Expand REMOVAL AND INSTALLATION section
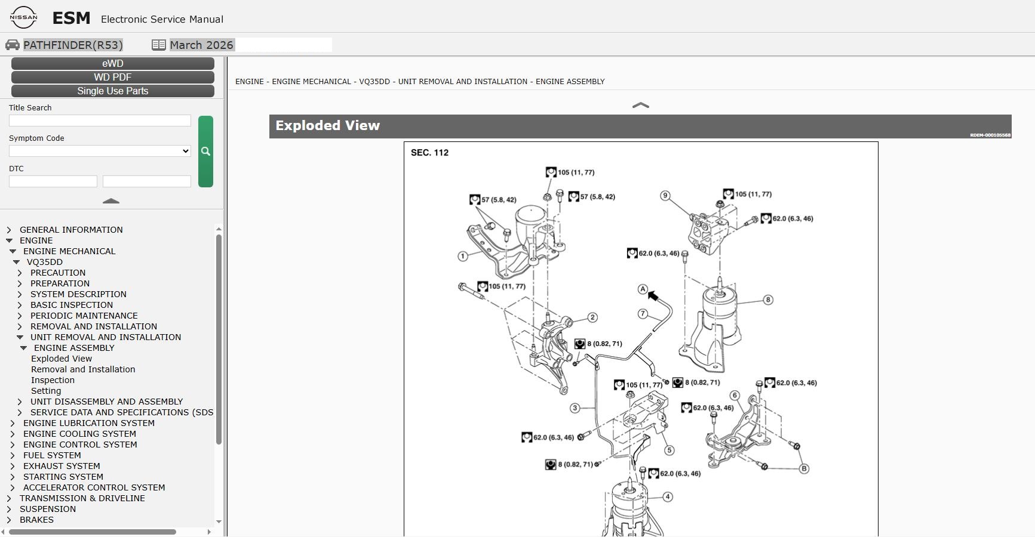The width and height of the screenshot is (1035, 537). click(20, 326)
